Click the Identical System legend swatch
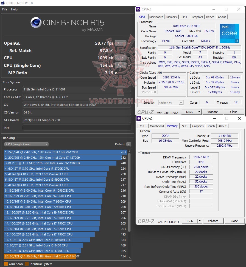 pyautogui.click(x=27, y=264)
